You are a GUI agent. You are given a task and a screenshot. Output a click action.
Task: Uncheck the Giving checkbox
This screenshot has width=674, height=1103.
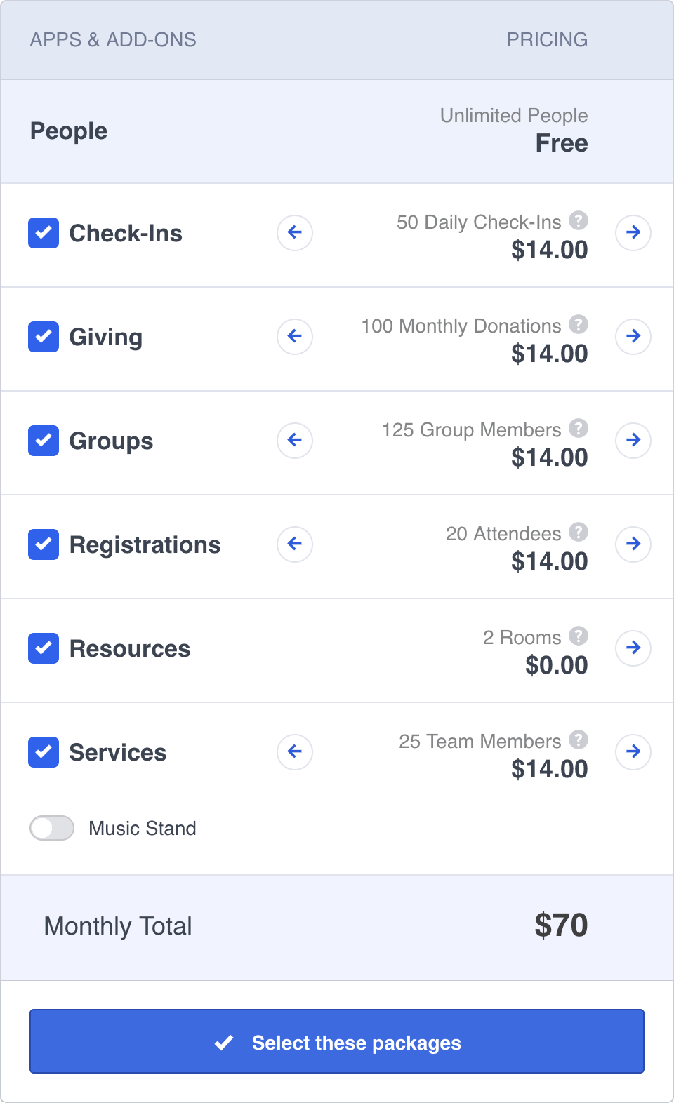click(x=44, y=337)
